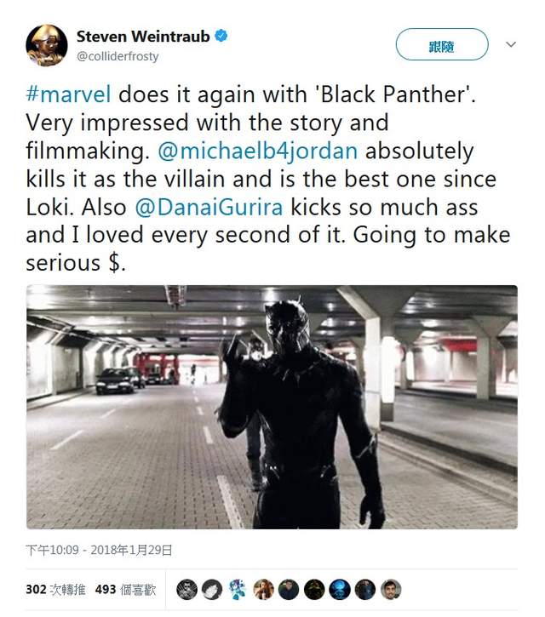
Task: Click the fifth liker avatar in the row
Action: click(x=289, y=589)
